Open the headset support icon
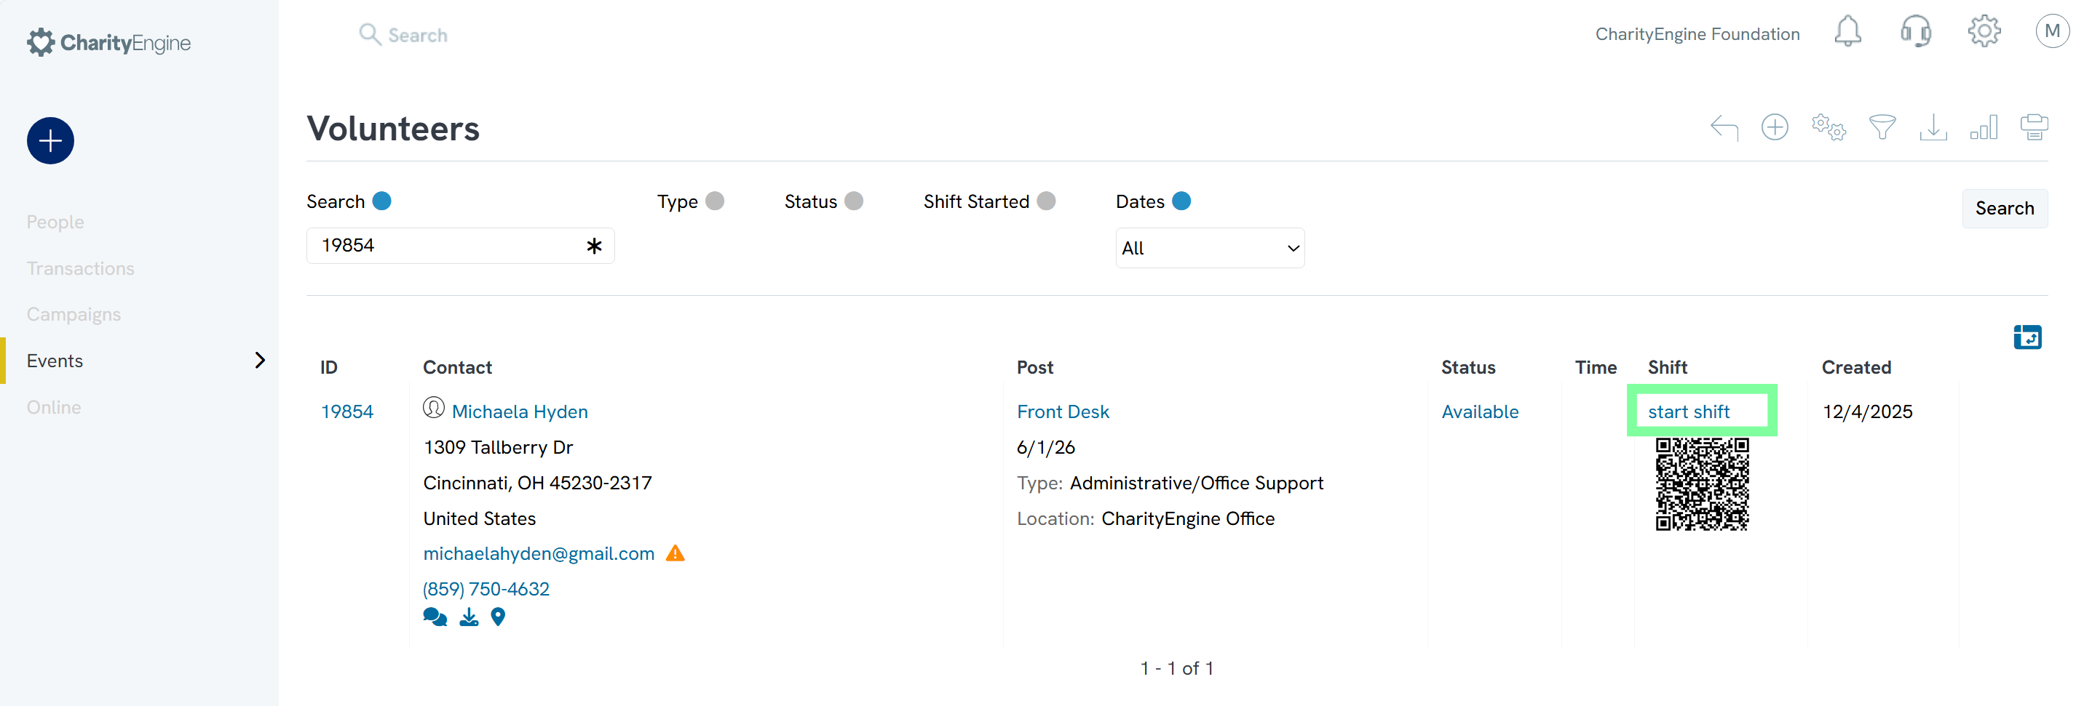This screenshot has height=706, width=2076. (1916, 32)
